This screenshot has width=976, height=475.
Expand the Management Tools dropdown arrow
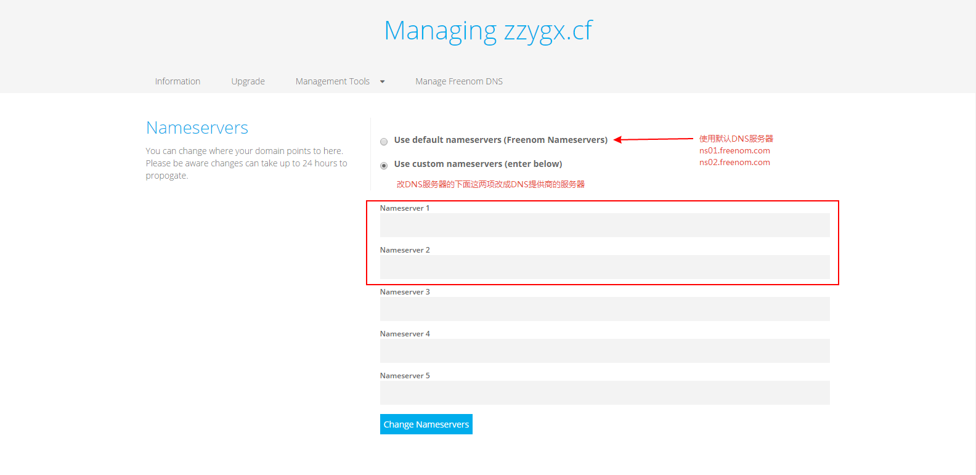pos(382,81)
